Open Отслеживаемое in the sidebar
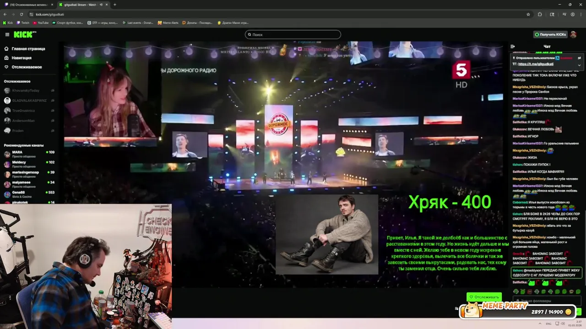Screen dimensions: 586x329 tap(23, 67)
